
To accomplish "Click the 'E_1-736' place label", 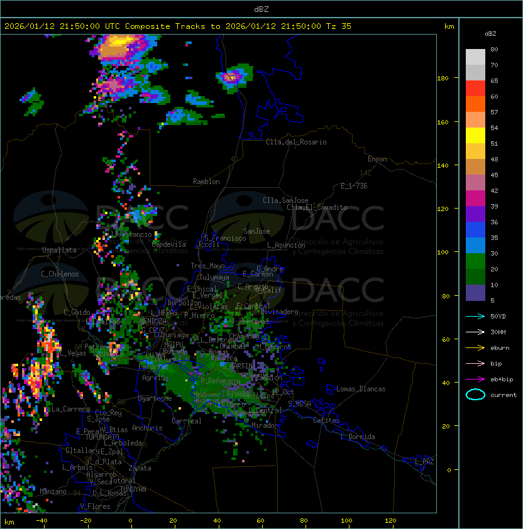I will pyautogui.click(x=354, y=186).
